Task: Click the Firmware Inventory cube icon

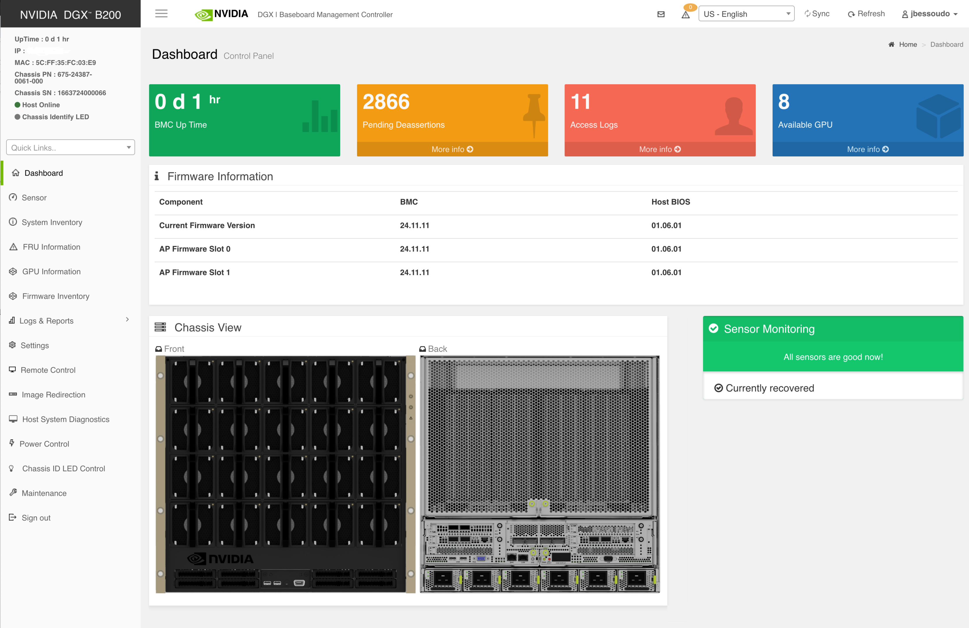Action: point(13,296)
